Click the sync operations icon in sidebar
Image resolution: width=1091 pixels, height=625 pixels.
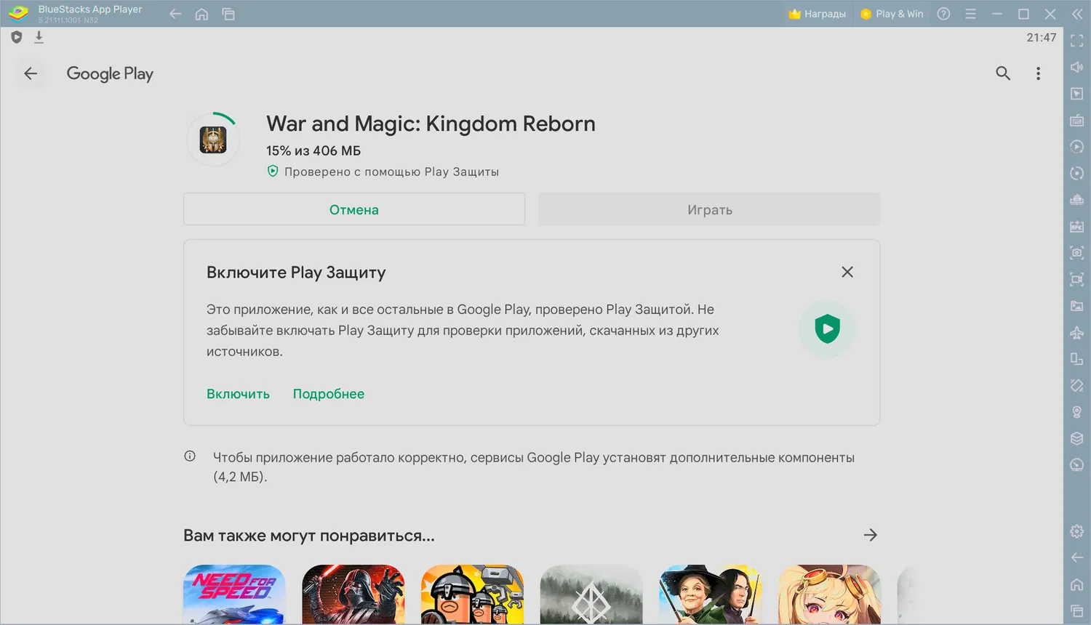click(x=1077, y=173)
